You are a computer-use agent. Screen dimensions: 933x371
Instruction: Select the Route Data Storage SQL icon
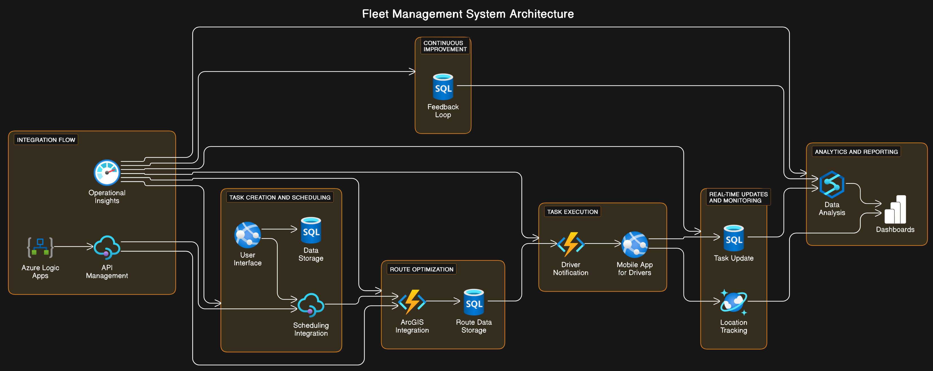[x=474, y=302]
